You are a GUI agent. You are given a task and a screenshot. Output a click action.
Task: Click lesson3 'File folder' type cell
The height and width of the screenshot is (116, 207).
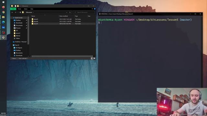pyautogui.click(x=78, y=19)
